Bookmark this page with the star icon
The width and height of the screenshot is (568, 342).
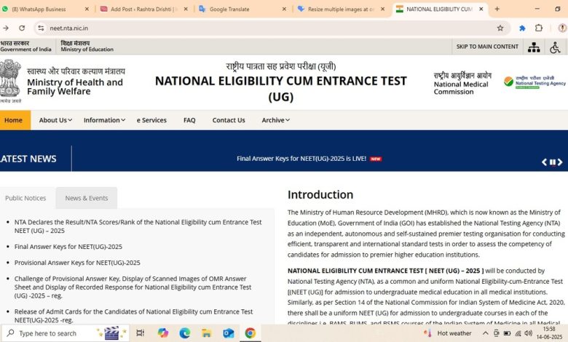pyautogui.click(x=500, y=28)
